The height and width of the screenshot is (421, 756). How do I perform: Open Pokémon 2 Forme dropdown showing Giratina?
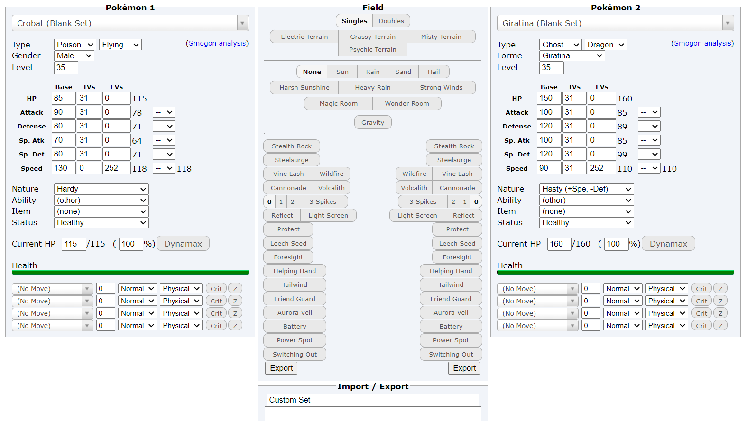pyautogui.click(x=572, y=55)
